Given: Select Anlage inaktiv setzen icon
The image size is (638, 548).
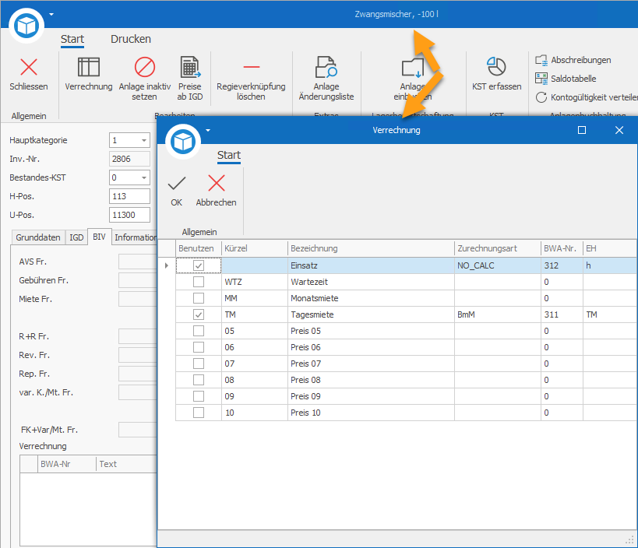Looking at the screenshot, I should [x=144, y=67].
